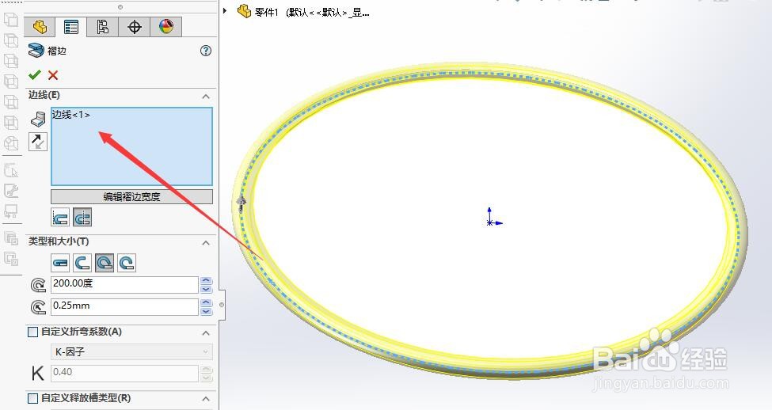Select the closed hem type
Viewport: 772px width, 410px height.
(x=60, y=263)
